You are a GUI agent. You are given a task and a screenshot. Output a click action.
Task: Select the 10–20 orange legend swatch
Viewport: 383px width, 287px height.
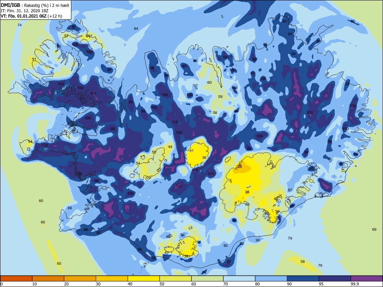48,279
